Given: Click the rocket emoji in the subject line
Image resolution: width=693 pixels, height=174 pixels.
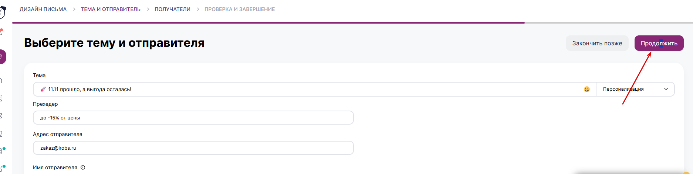Looking at the screenshot, I should pos(43,89).
